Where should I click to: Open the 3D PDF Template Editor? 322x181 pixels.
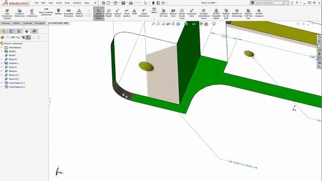click(216, 14)
